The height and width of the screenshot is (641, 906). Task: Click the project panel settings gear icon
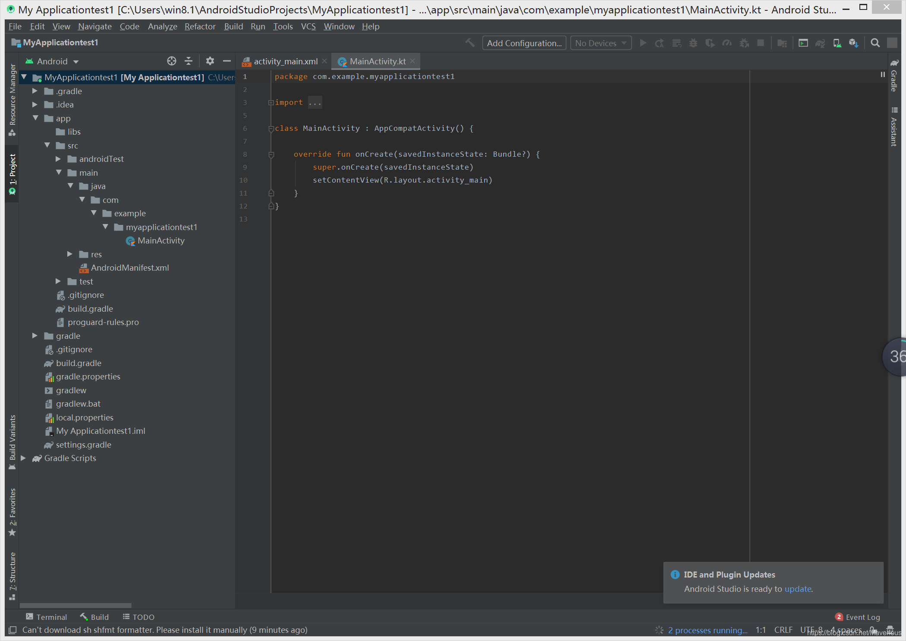(x=210, y=61)
